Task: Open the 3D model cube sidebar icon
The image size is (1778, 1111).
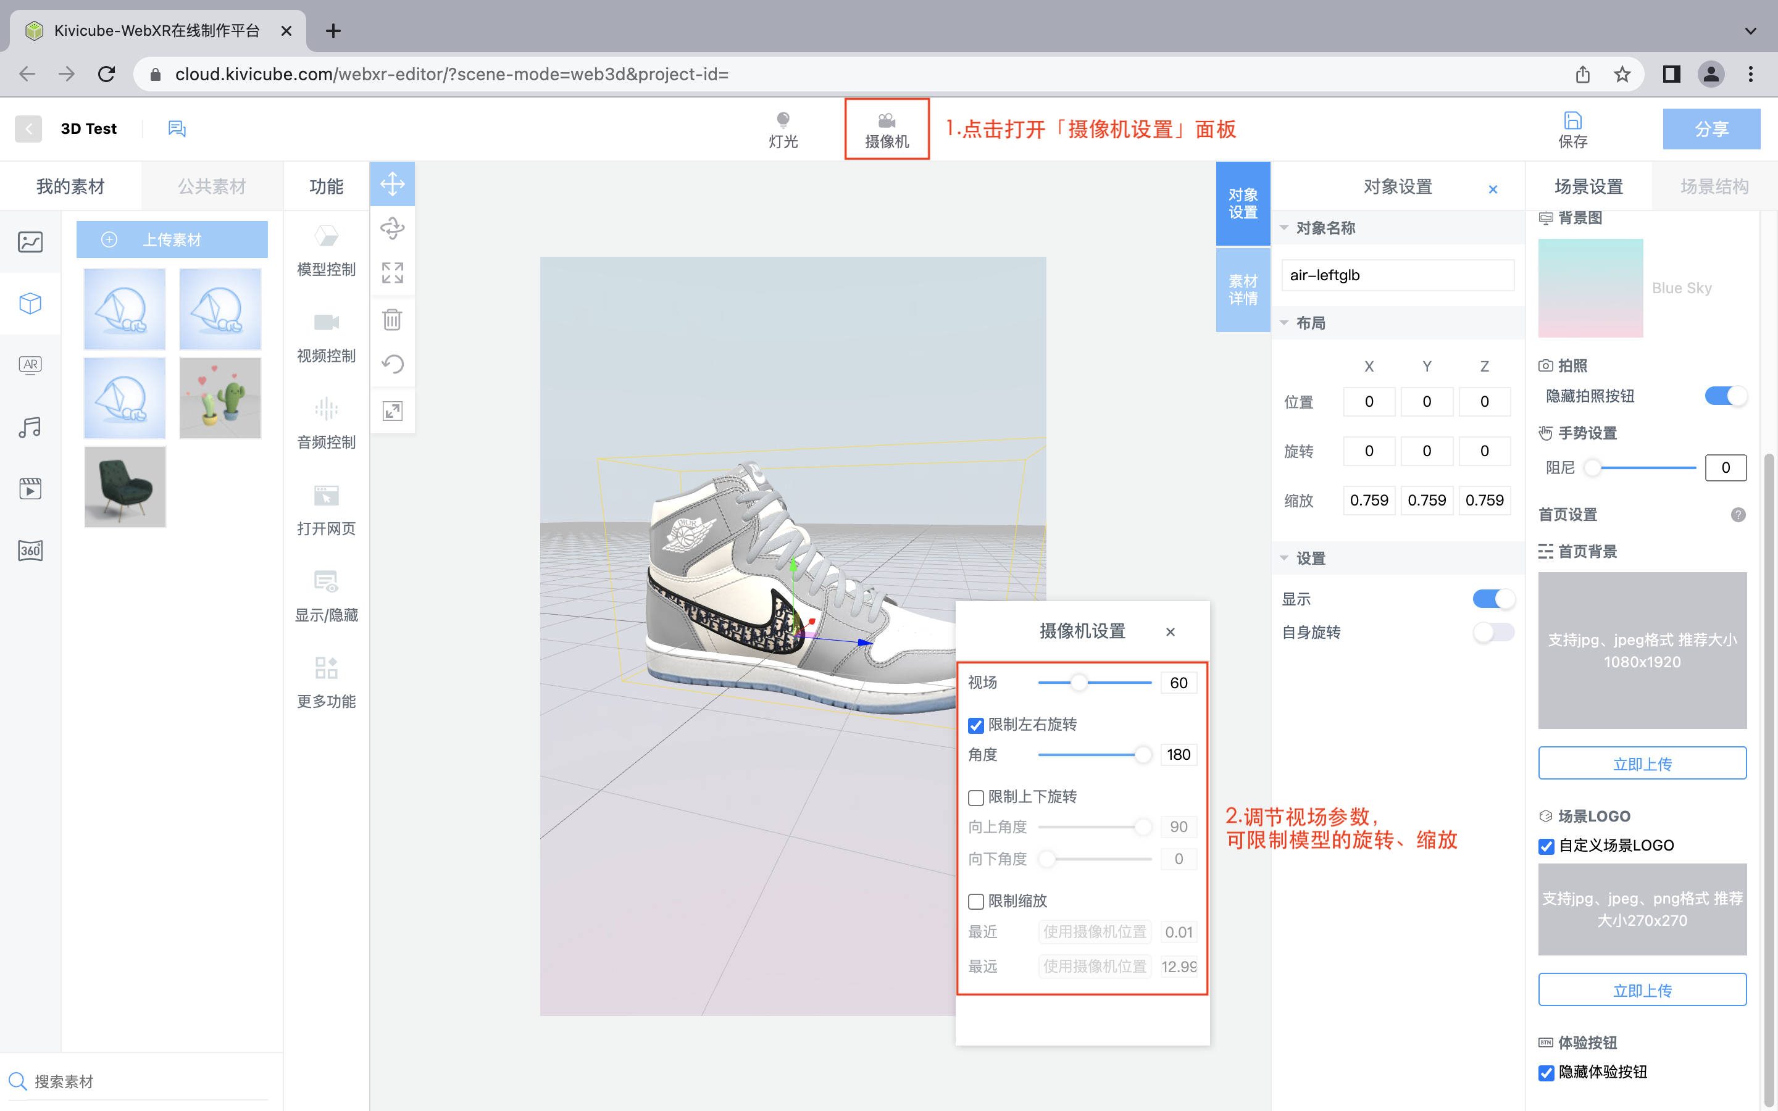Action: tap(30, 304)
